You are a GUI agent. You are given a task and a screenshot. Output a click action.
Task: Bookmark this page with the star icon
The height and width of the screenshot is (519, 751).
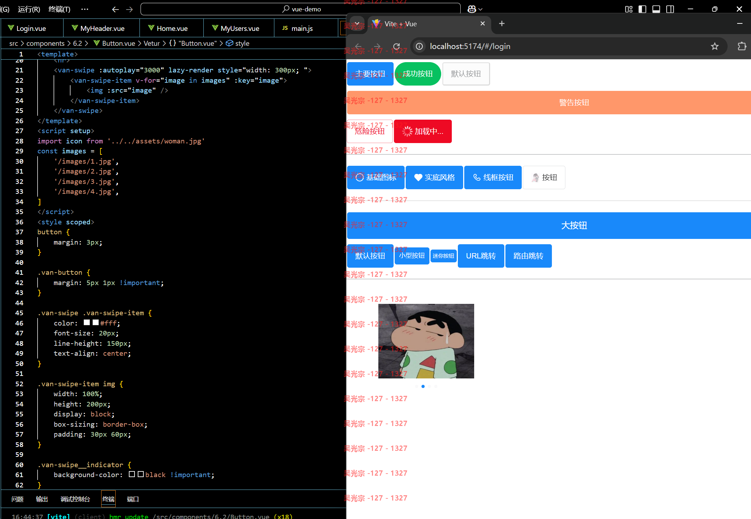pos(715,46)
